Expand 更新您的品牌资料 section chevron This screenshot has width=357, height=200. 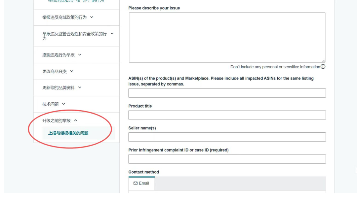point(79,87)
